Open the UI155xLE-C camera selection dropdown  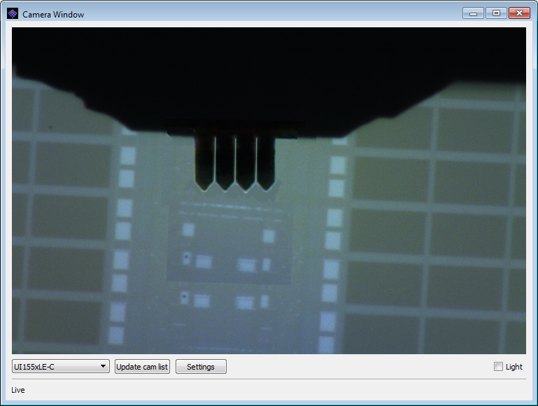click(61, 367)
